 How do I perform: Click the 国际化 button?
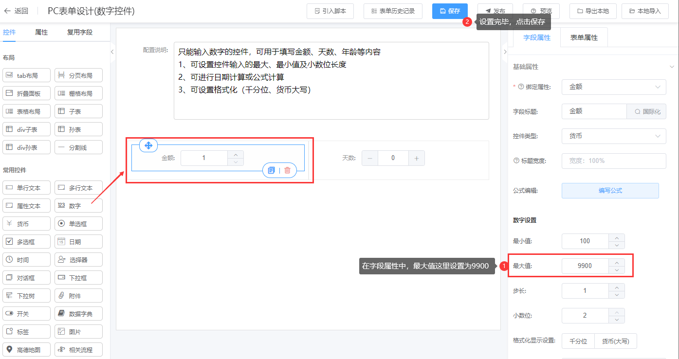click(x=646, y=111)
